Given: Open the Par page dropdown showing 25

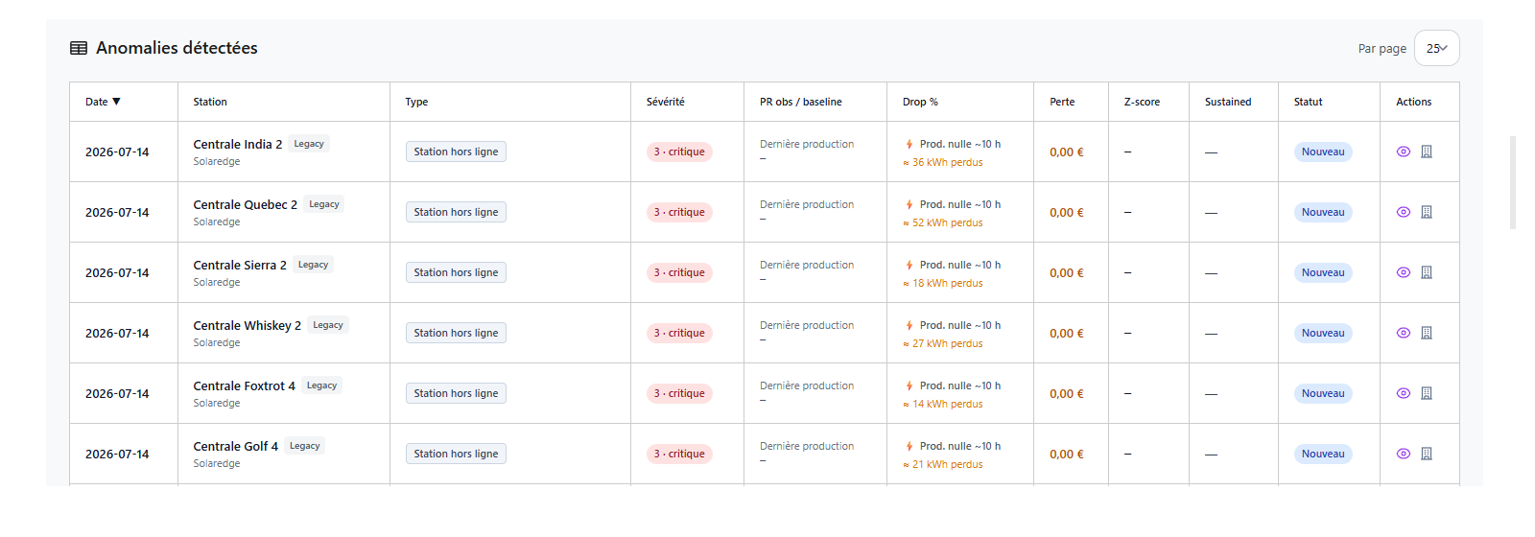Looking at the screenshot, I should 1436,48.
